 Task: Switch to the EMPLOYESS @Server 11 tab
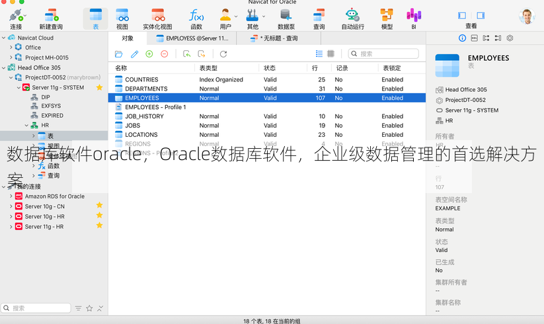(x=192, y=38)
